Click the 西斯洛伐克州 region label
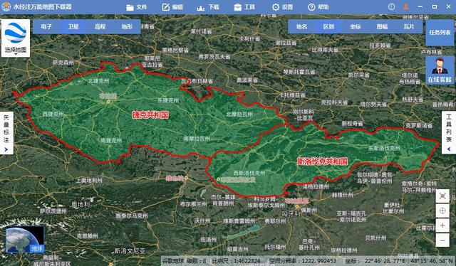The height and width of the screenshot is (266, 456). click(x=249, y=173)
